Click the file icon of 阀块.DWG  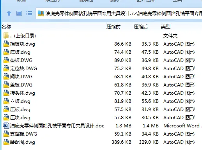[x=6, y=76]
